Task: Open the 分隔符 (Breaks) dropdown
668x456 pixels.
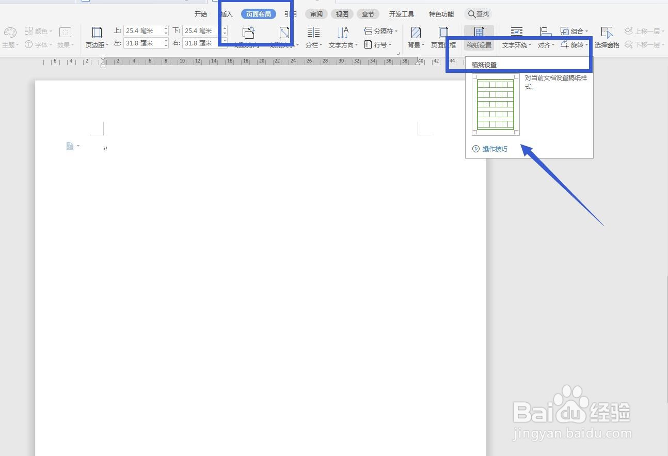Action: point(381,32)
